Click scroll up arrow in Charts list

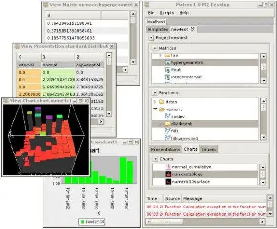click(263, 167)
